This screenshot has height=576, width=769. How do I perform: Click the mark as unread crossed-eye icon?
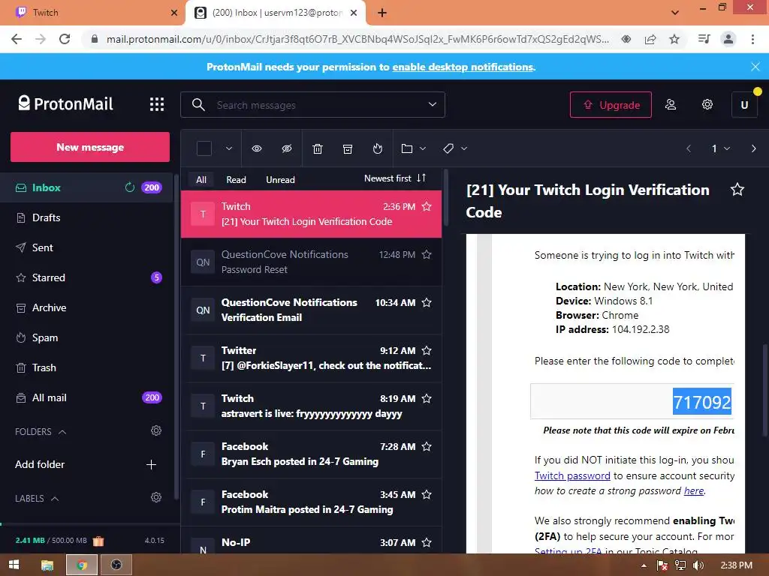[x=287, y=148]
